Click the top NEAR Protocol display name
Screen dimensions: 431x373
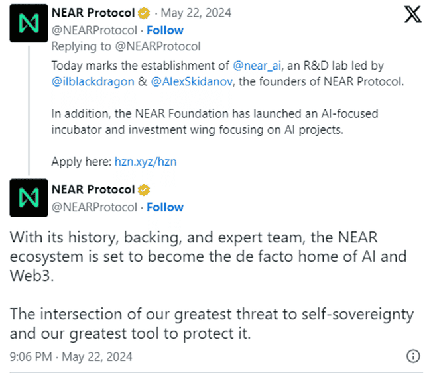[92, 13]
